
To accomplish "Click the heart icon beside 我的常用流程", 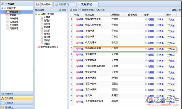I will 39,47.
